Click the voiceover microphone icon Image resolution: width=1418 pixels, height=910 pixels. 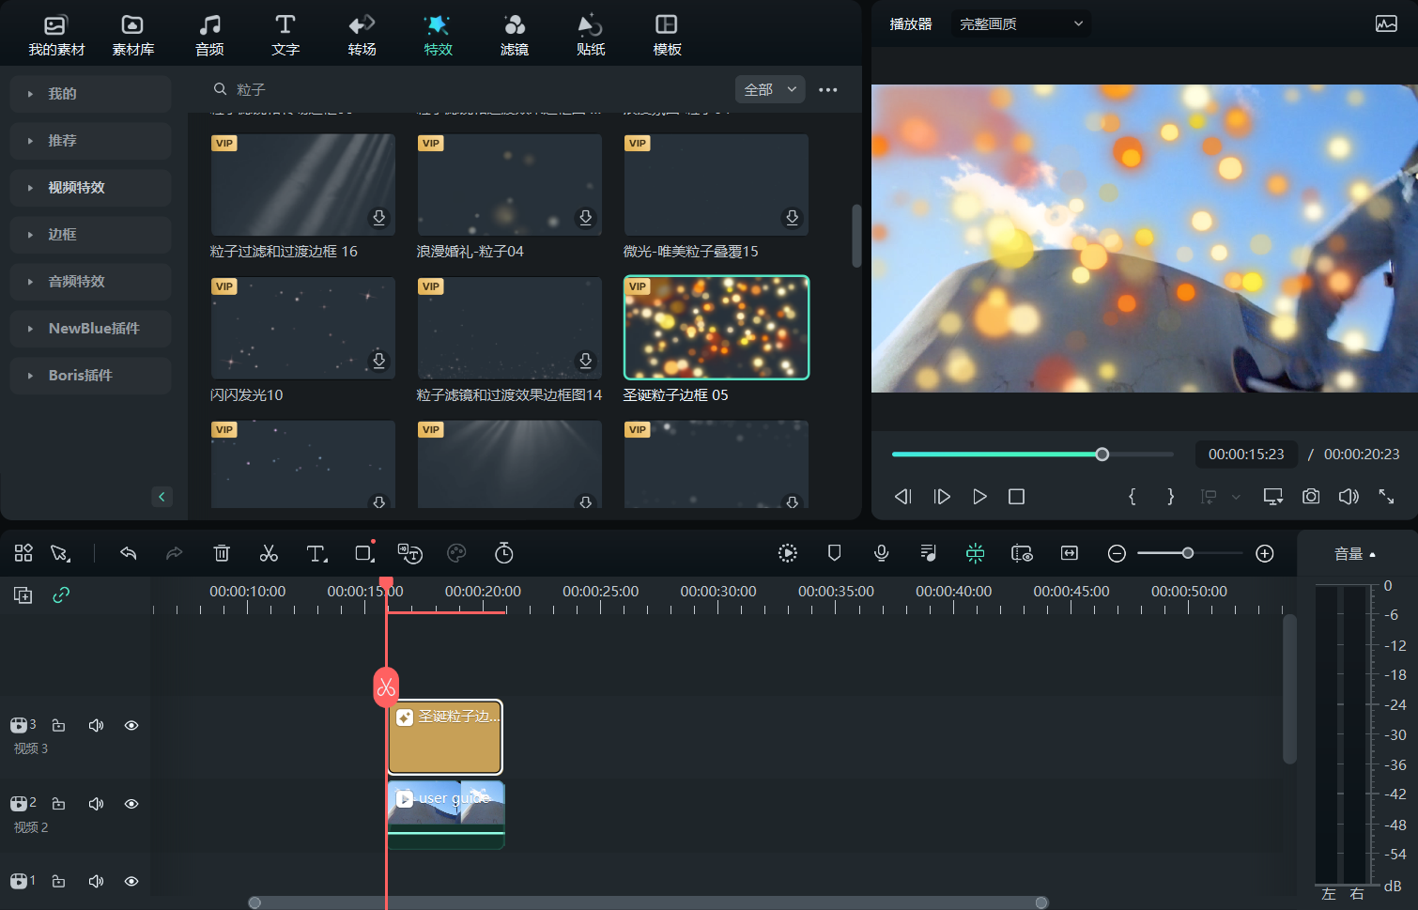(x=881, y=553)
